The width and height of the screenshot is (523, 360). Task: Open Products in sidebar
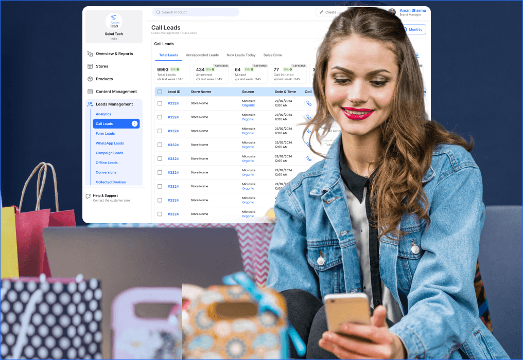point(104,79)
